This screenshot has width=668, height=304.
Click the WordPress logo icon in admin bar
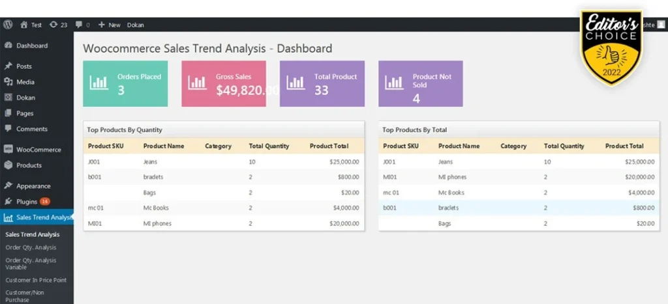pyautogui.click(x=8, y=25)
